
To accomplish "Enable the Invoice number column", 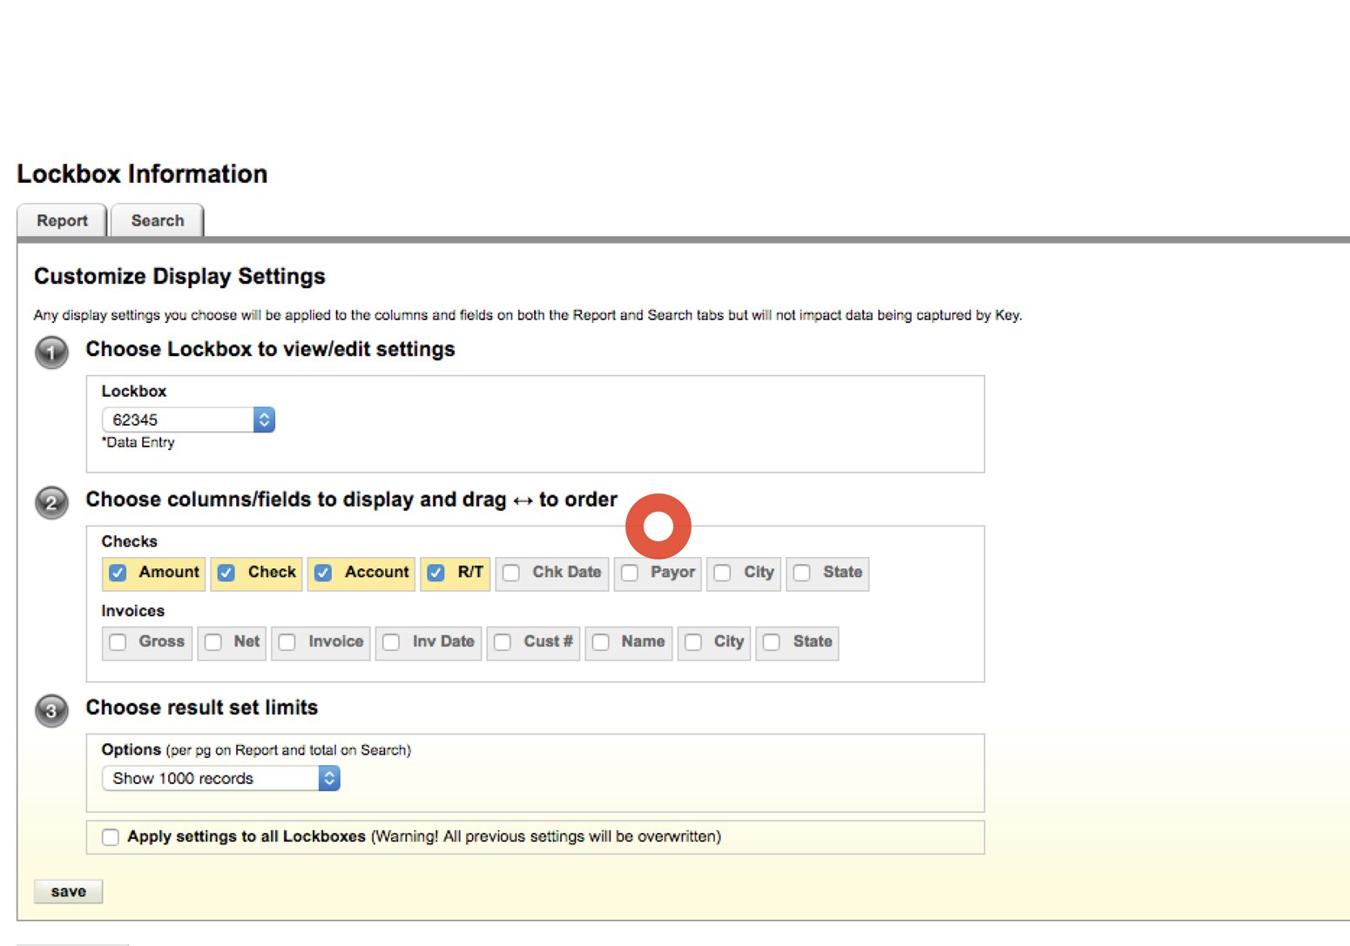I will (x=287, y=642).
